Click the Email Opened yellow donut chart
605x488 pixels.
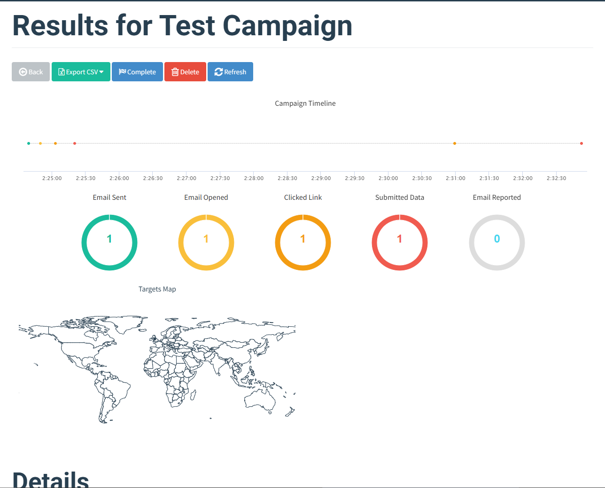(206, 243)
